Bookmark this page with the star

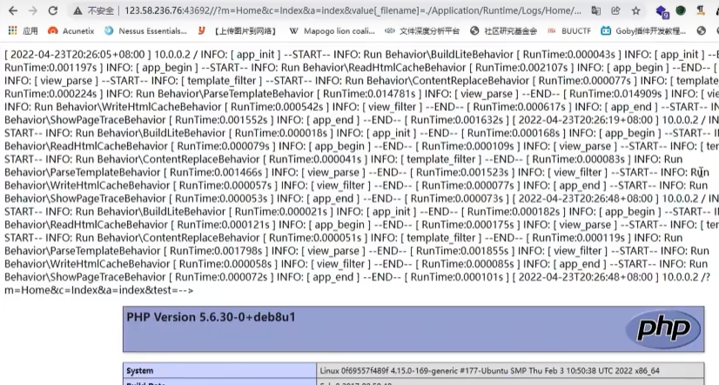pyautogui.click(x=636, y=10)
